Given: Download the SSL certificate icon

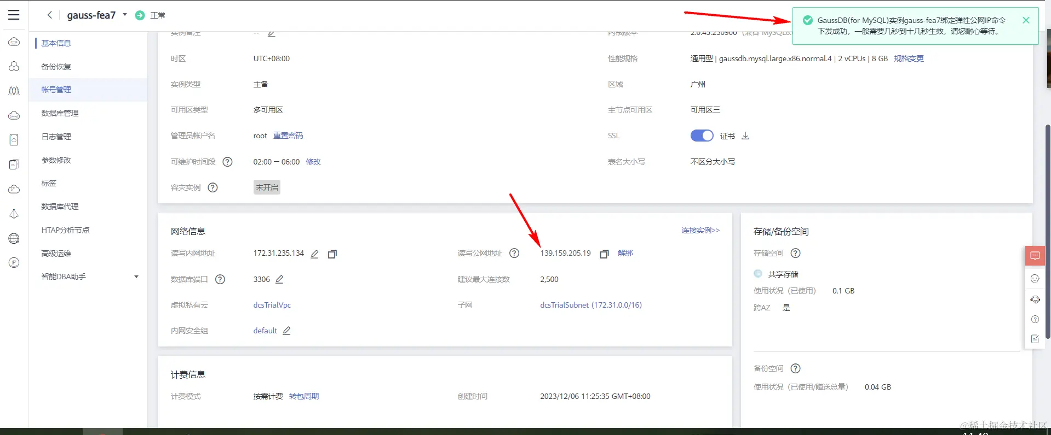Looking at the screenshot, I should pos(745,136).
